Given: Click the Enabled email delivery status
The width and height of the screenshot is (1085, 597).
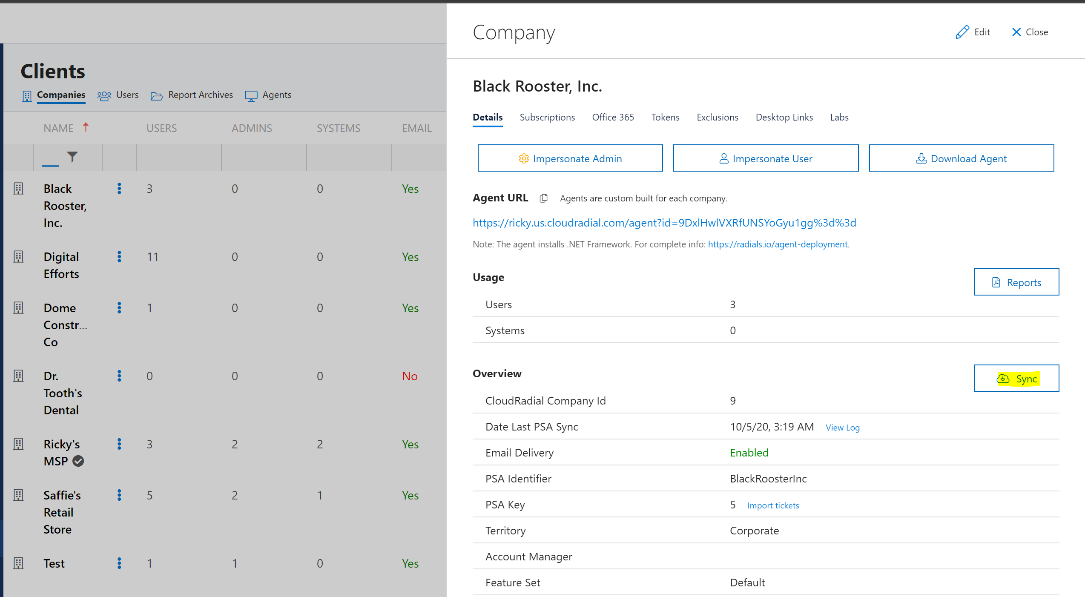Looking at the screenshot, I should click(x=749, y=453).
